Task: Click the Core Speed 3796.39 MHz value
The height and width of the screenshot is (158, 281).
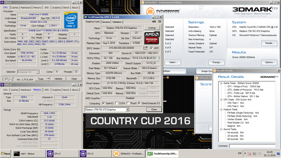Action: [27, 53]
